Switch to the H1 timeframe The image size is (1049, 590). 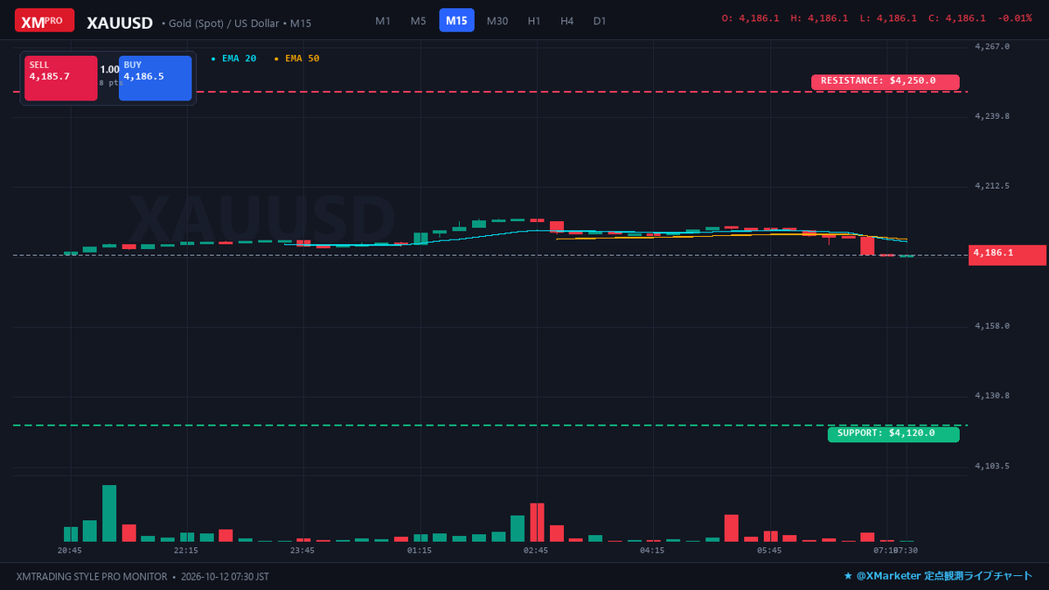click(x=535, y=20)
